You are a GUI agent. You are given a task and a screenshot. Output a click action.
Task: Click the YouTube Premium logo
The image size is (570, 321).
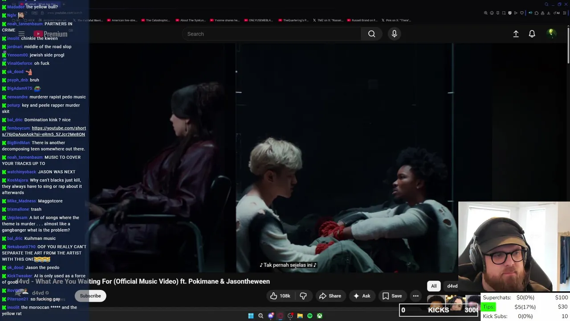click(x=50, y=34)
